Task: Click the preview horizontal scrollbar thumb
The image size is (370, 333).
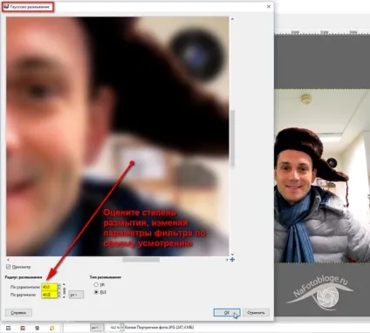Action: (141, 260)
